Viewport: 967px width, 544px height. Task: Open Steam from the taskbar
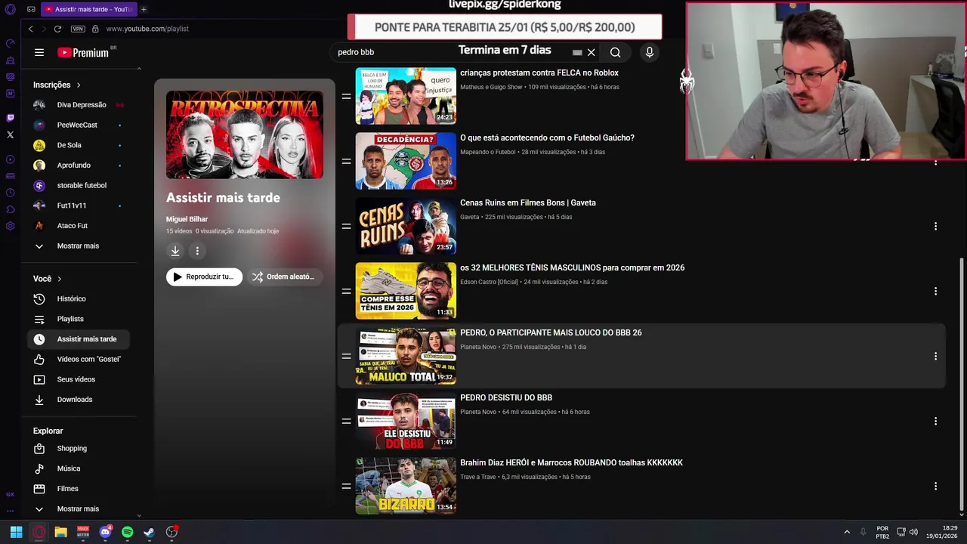pyautogui.click(x=150, y=532)
